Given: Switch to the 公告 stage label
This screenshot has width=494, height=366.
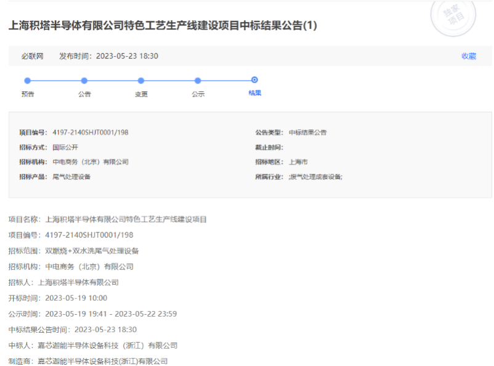Looking at the screenshot, I should [84, 94].
